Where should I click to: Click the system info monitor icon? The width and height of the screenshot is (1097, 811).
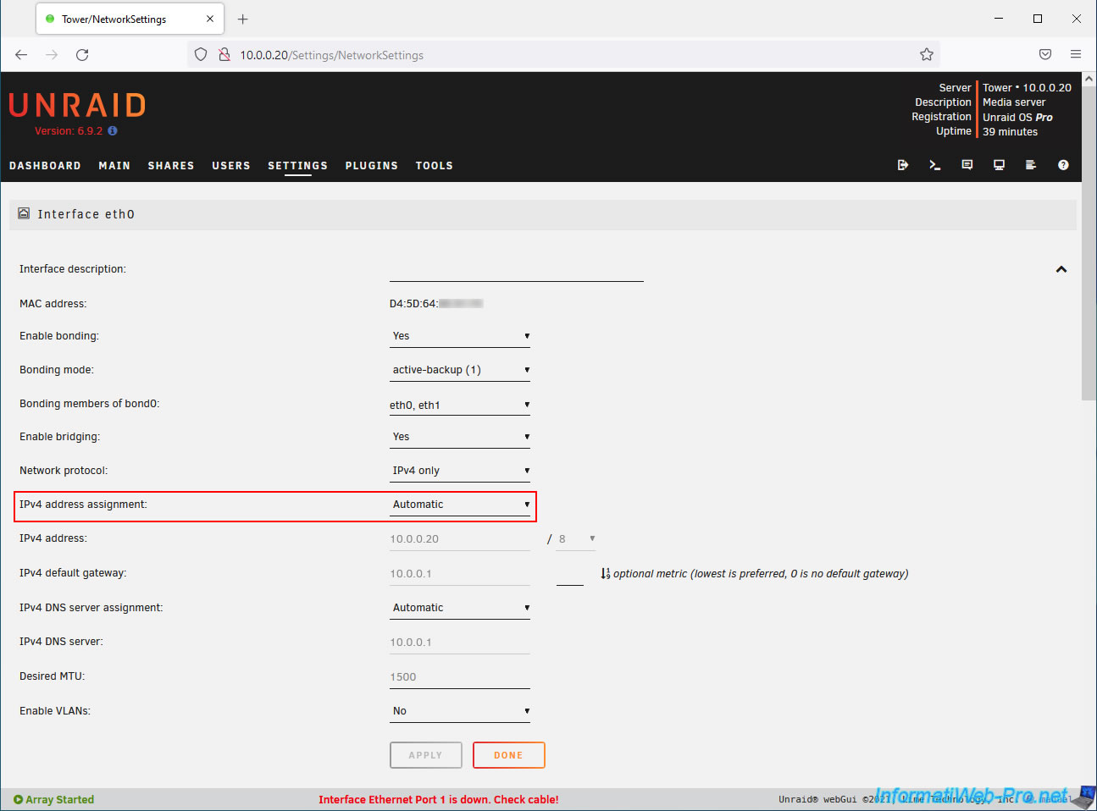[x=999, y=165]
